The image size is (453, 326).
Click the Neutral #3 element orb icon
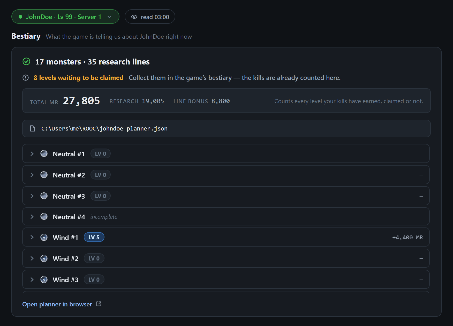pos(44,196)
